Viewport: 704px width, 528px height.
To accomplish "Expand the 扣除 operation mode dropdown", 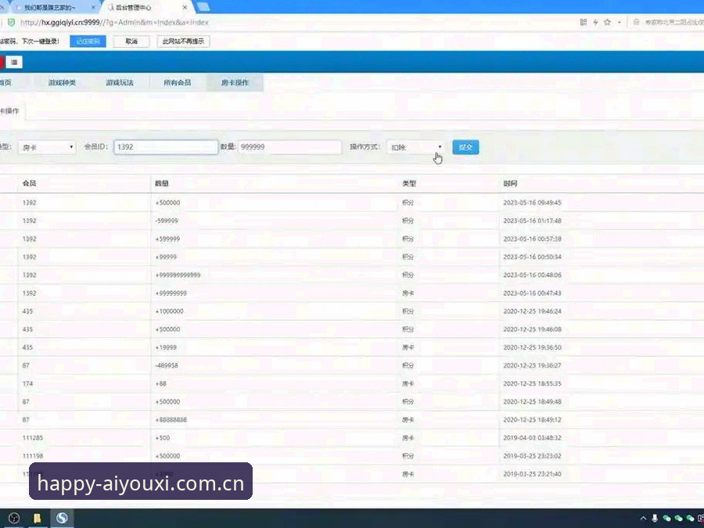I will (x=416, y=147).
